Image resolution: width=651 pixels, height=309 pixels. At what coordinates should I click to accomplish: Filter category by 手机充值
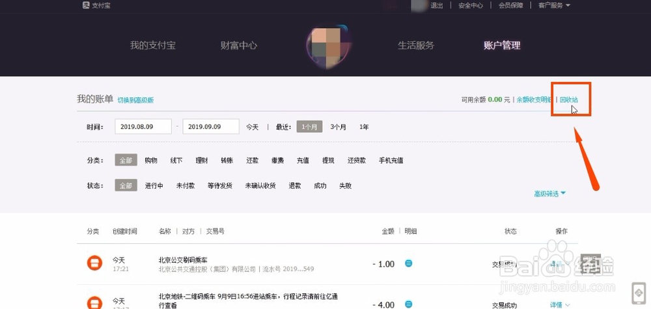pyautogui.click(x=391, y=161)
